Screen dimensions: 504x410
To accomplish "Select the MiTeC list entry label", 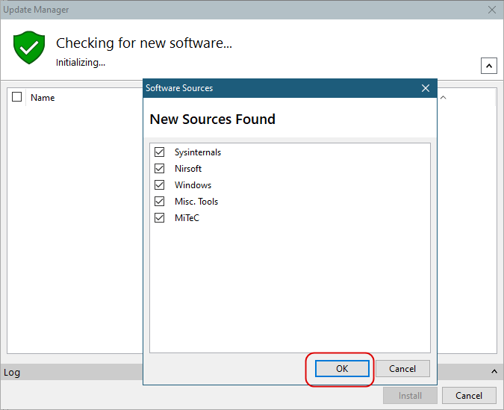I will click(x=187, y=218).
